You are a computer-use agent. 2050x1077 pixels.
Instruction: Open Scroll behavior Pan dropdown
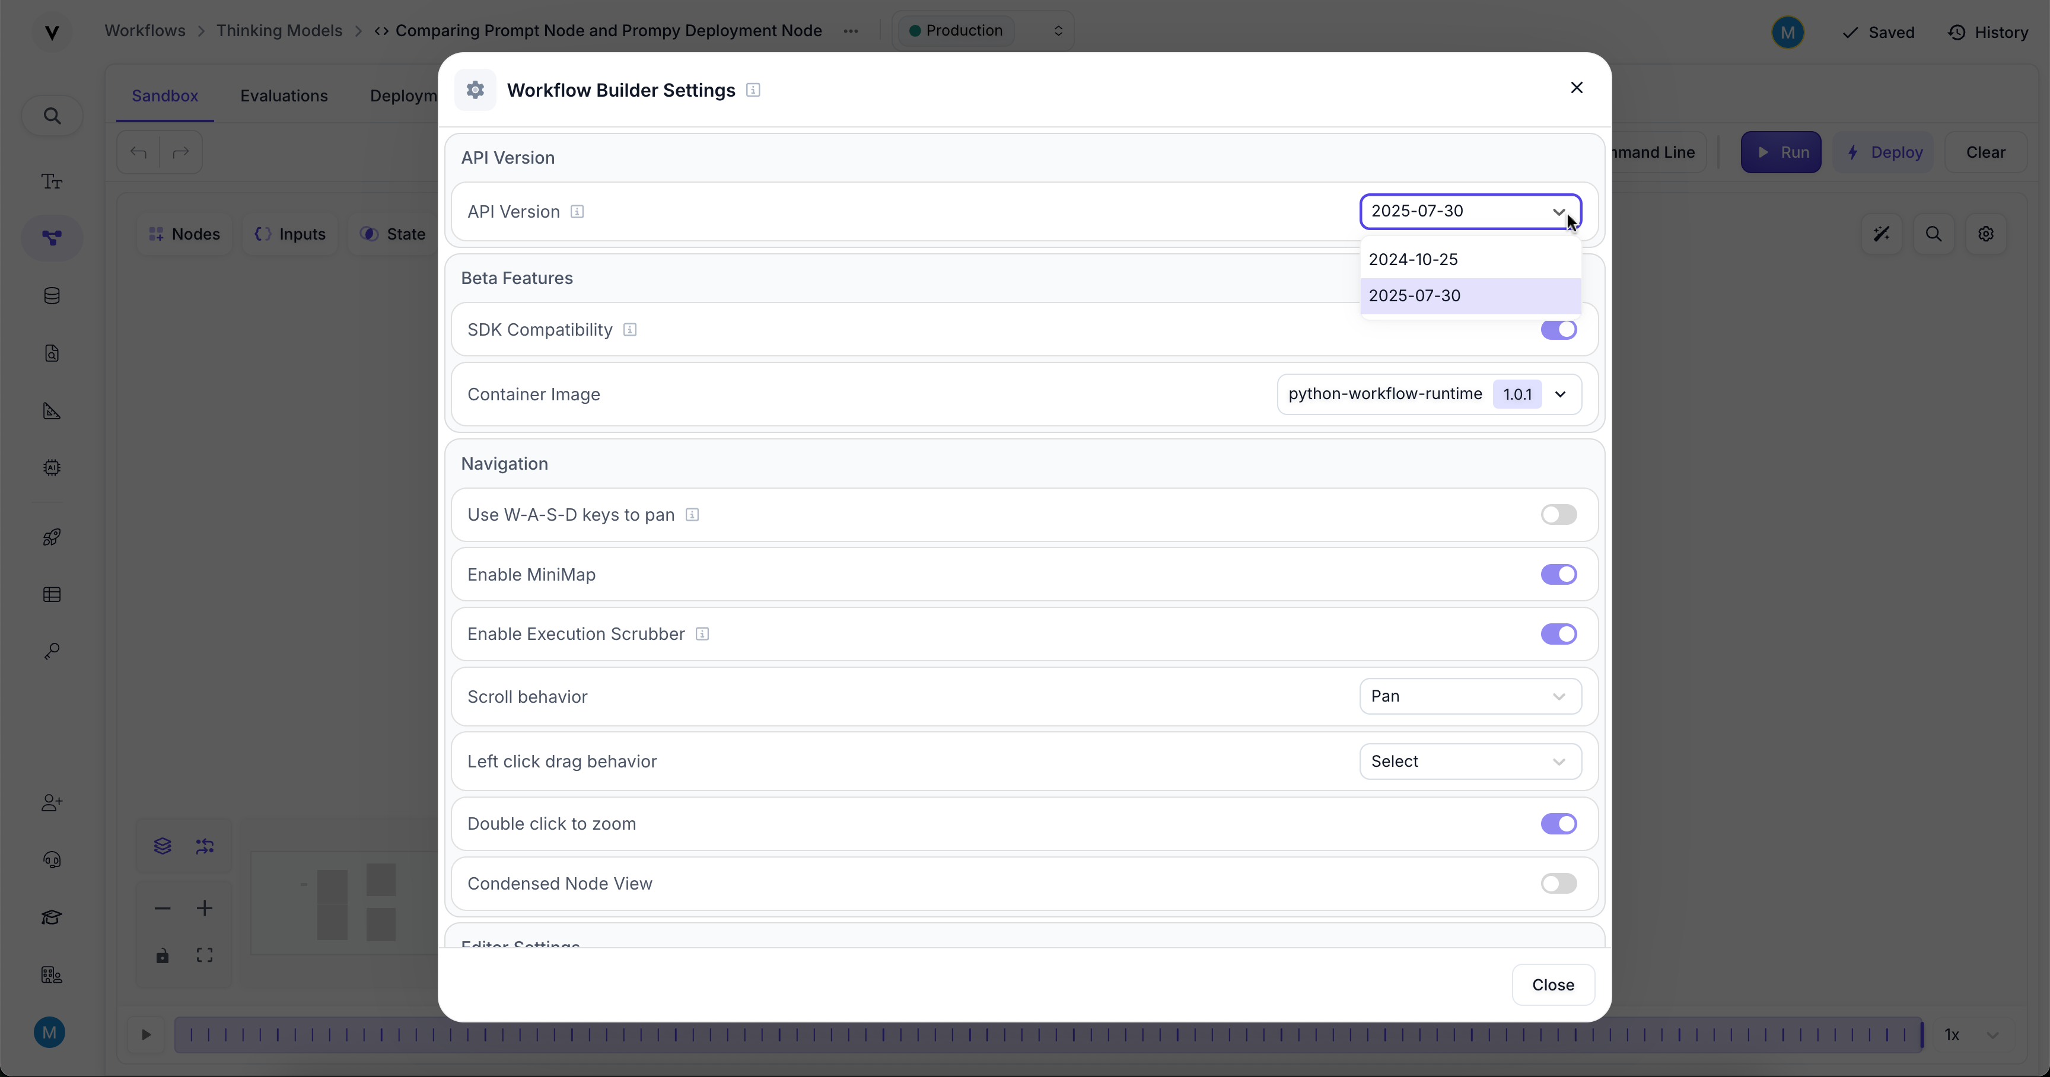1469,697
